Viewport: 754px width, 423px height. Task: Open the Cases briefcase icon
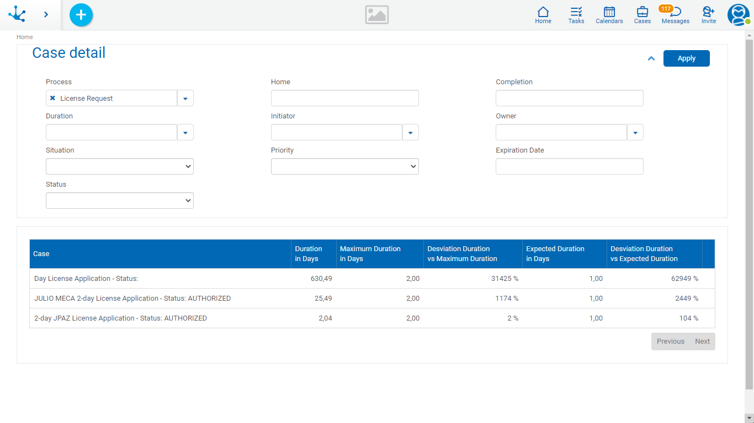point(642,15)
